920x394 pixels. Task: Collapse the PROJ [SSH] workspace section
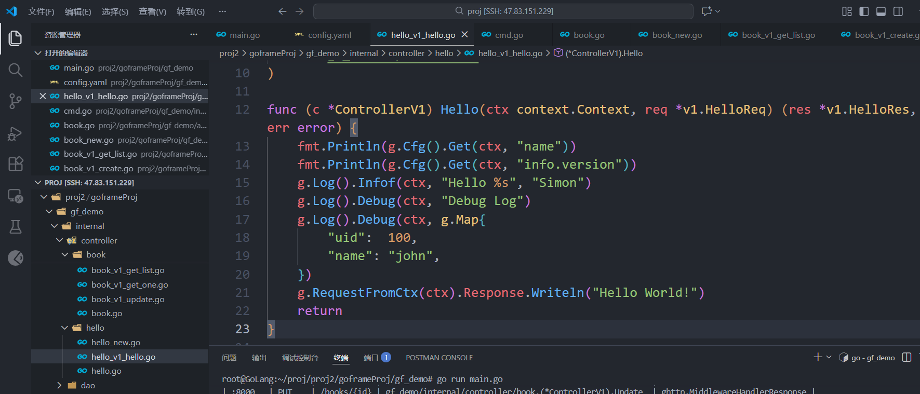point(37,183)
